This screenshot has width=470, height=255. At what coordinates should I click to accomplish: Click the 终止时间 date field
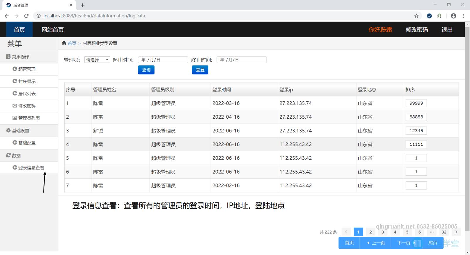click(x=242, y=60)
